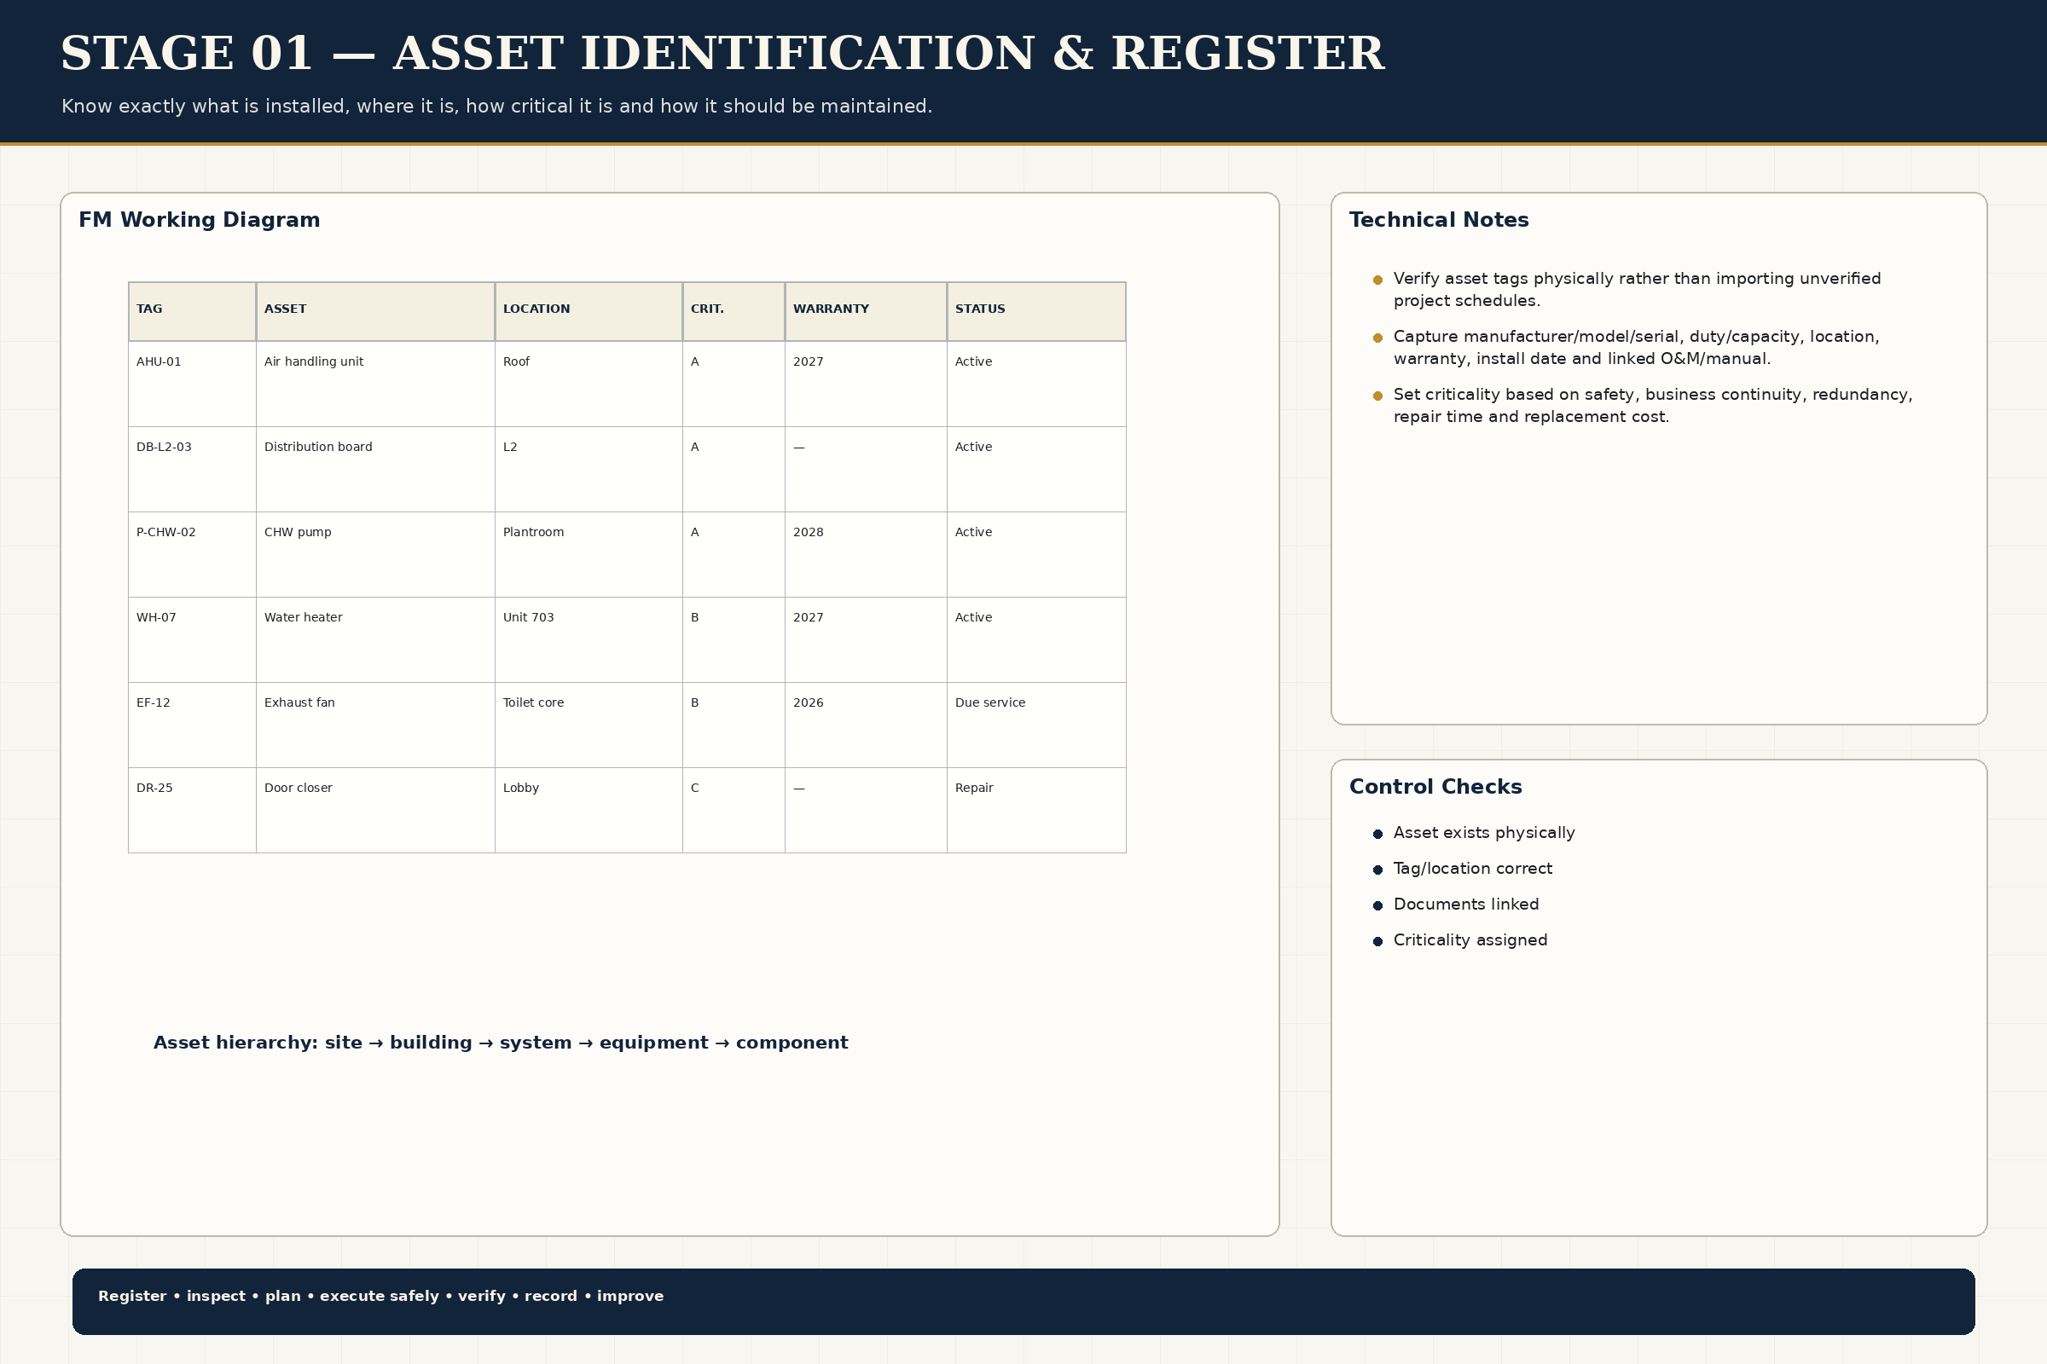This screenshot has width=2047, height=1364.
Task: Click the Register inspect plan footer bar
Action: click(x=1023, y=1302)
